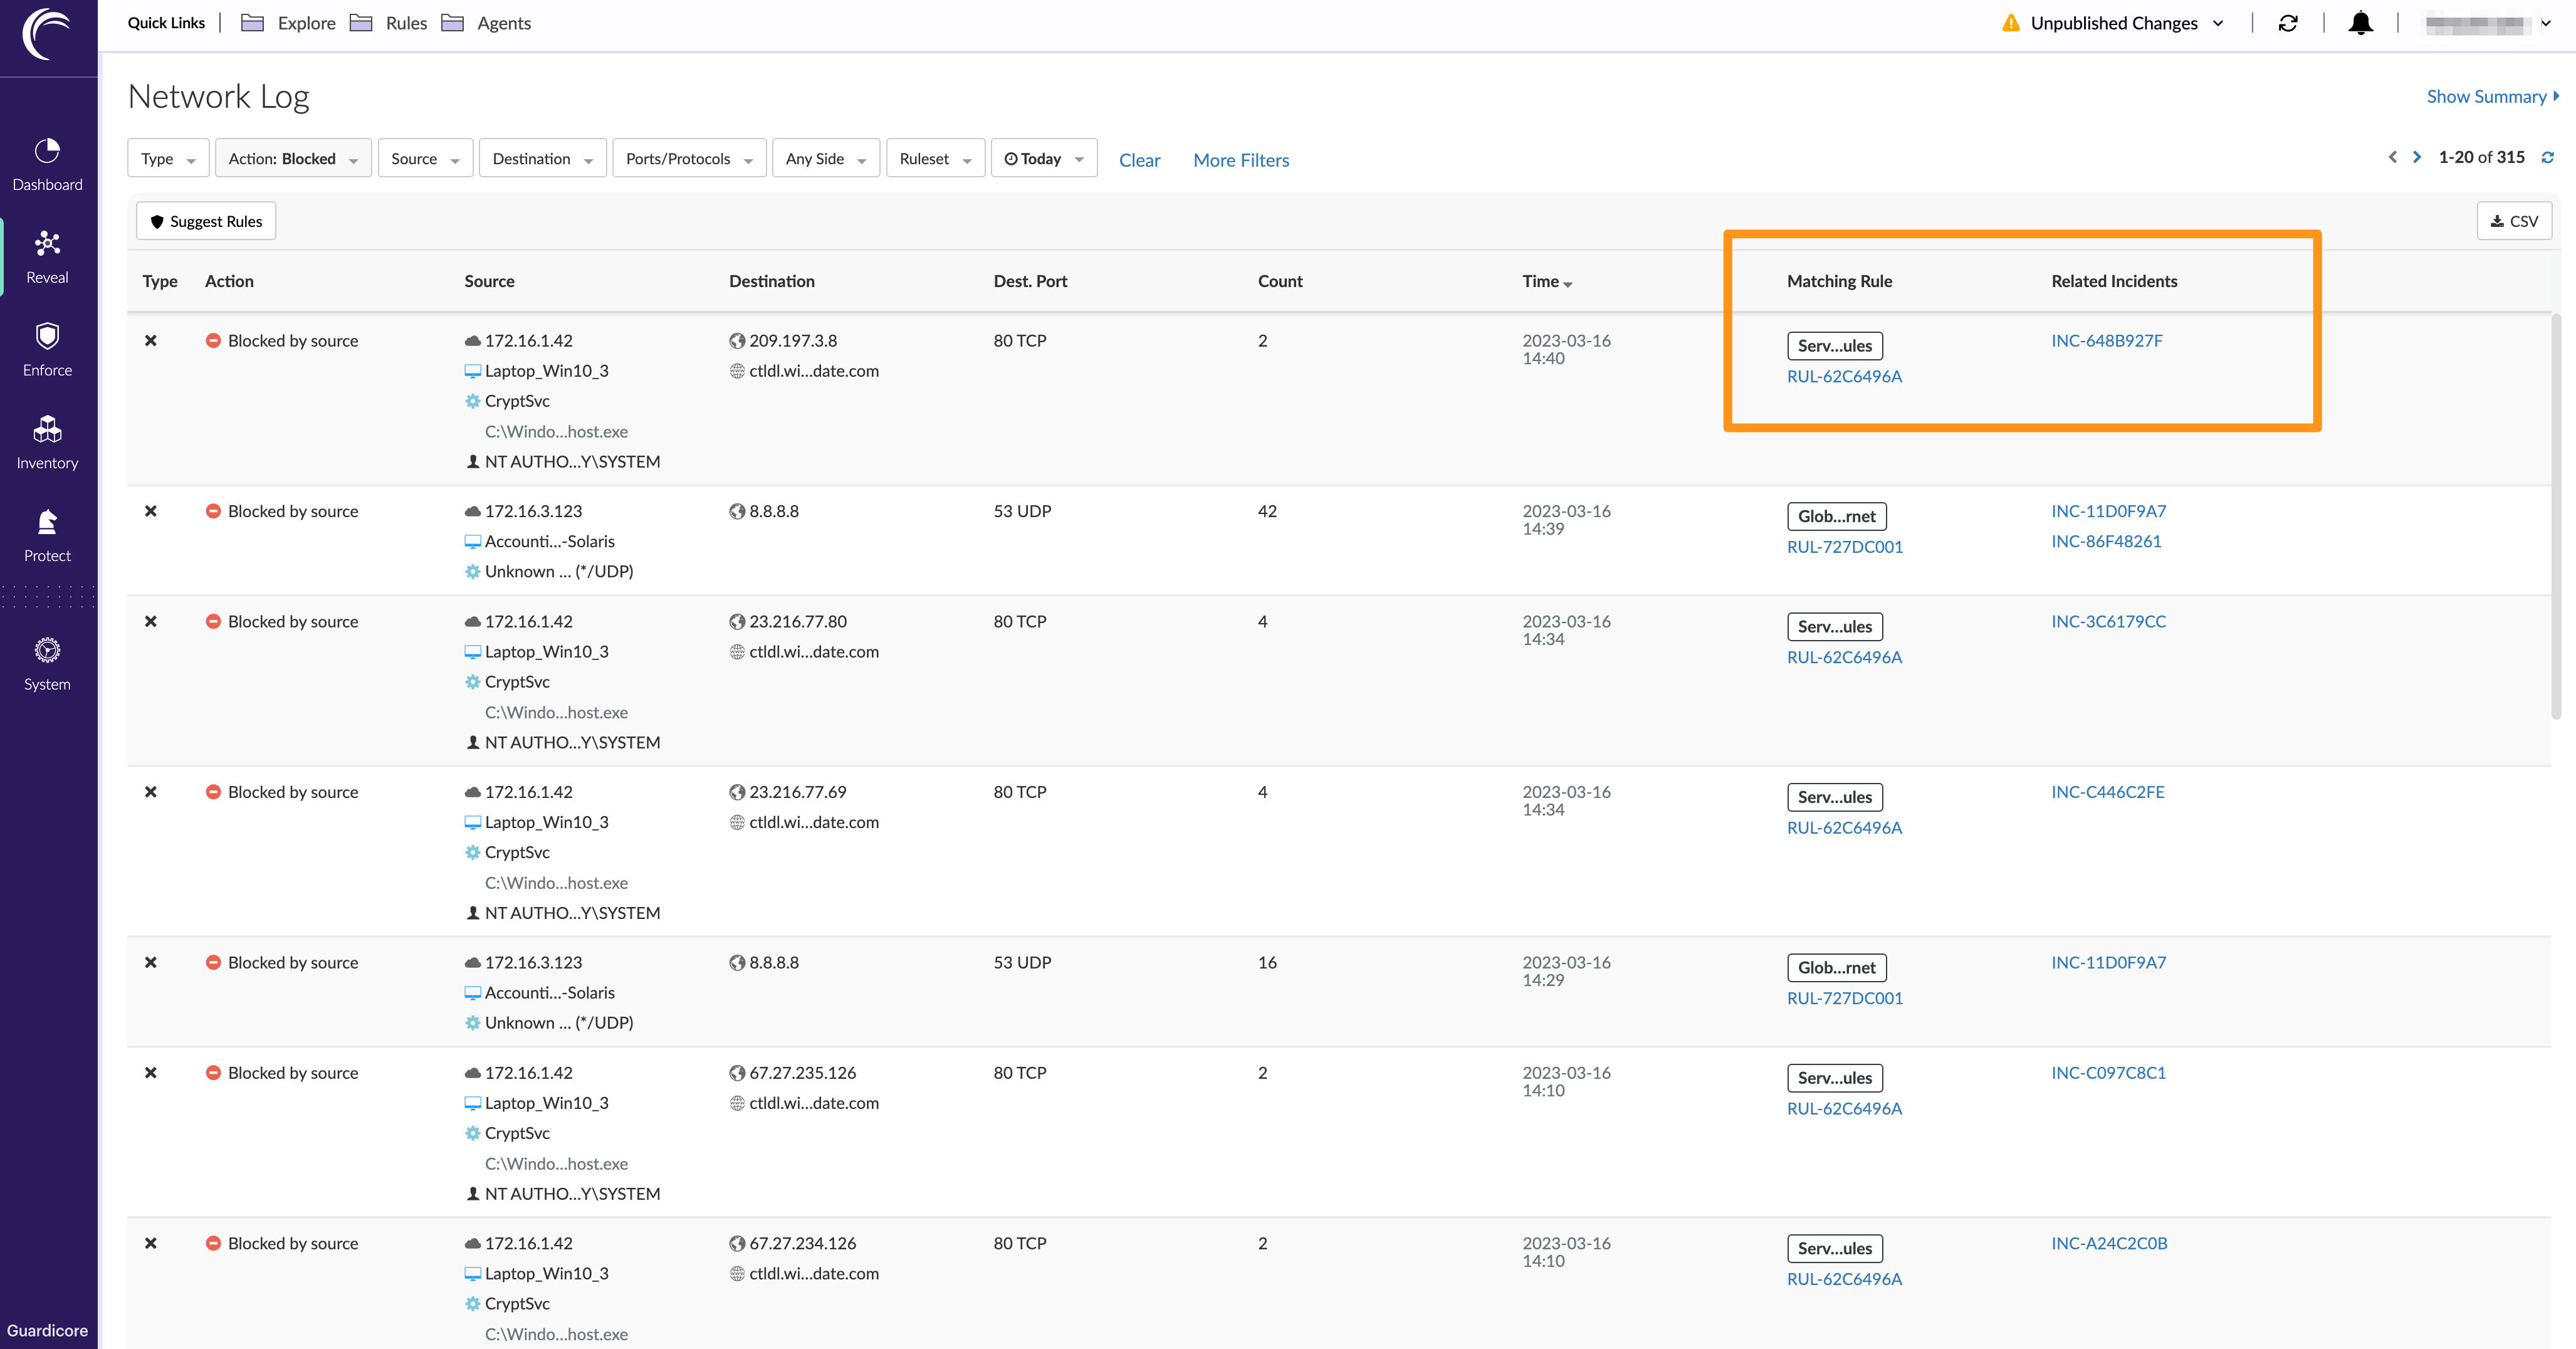
Task: Open More Filters
Action: [x=1241, y=160]
